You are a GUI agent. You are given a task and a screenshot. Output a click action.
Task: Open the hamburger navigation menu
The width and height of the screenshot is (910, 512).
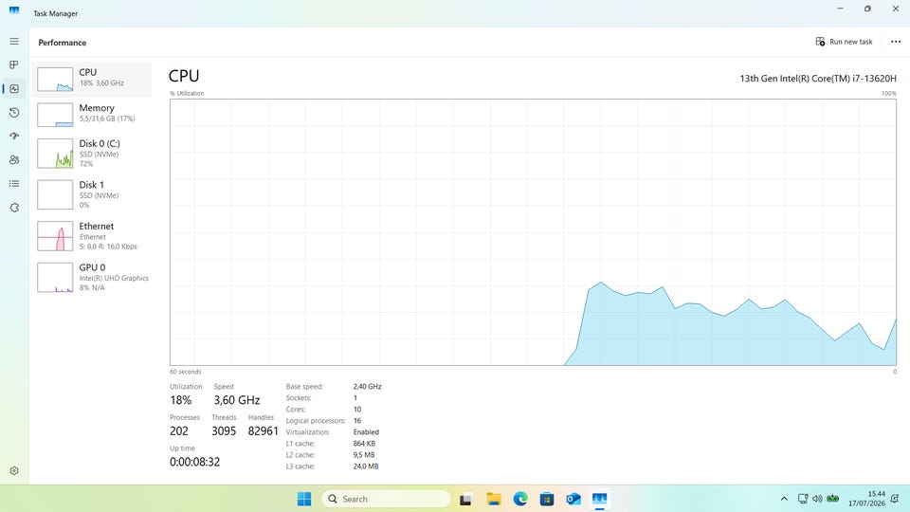14,42
